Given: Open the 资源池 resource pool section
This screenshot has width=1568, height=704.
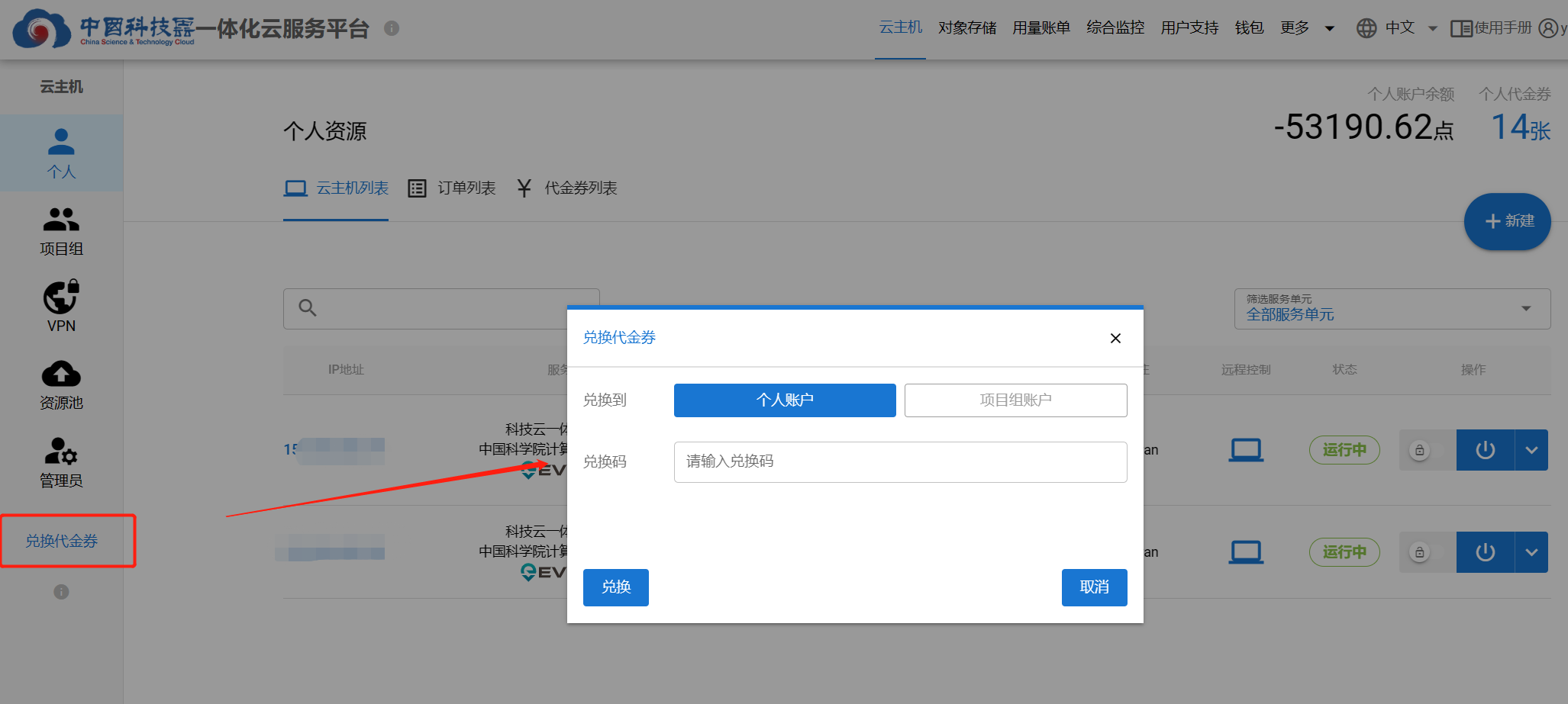Looking at the screenshot, I should 61,385.
